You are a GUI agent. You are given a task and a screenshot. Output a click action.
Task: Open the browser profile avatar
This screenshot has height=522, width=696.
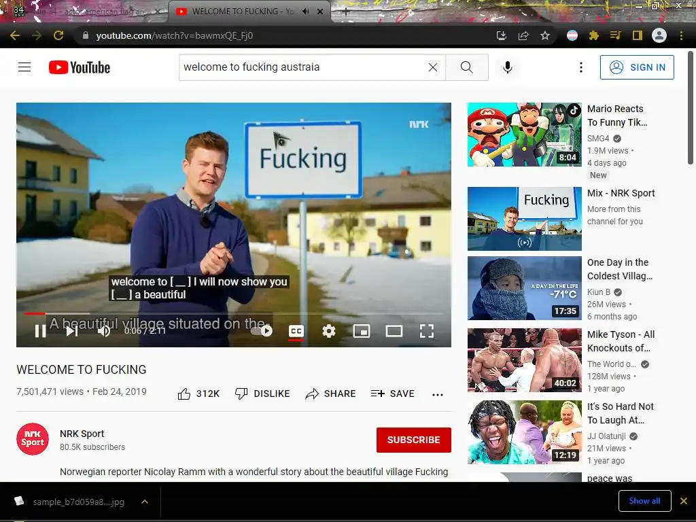point(659,35)
